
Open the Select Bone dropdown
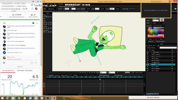coord(52,9)
